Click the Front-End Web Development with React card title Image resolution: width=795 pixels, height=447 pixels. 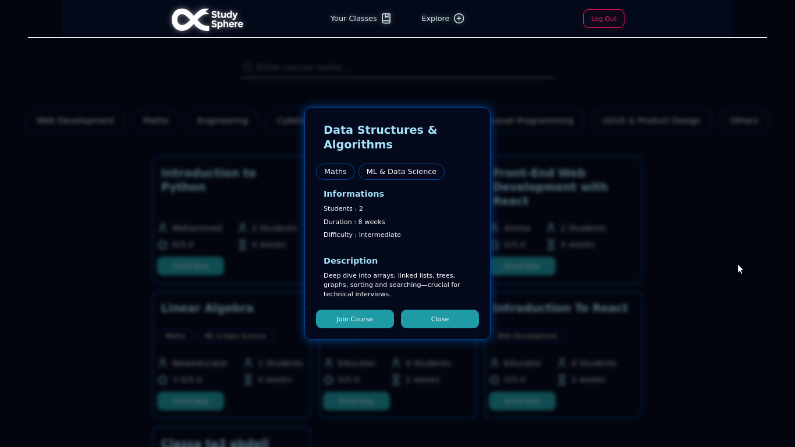point(550,187)
